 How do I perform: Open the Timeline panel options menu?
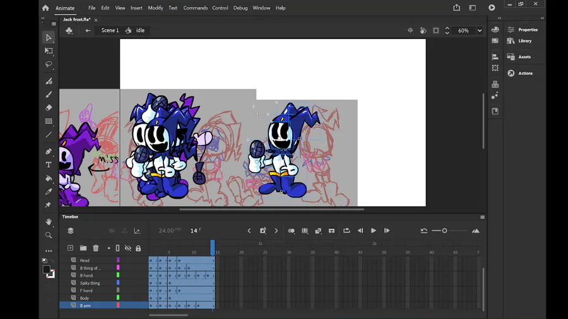tap(482, 217)
